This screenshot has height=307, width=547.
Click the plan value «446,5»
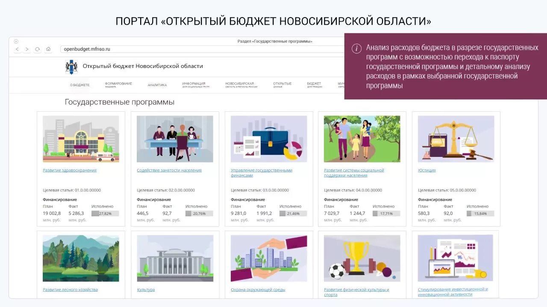coord(143,213)
